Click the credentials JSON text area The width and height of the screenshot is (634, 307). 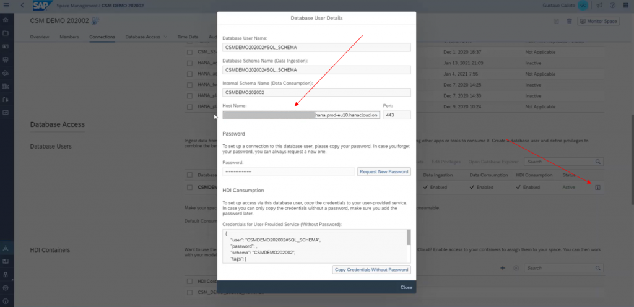(314, 246)
